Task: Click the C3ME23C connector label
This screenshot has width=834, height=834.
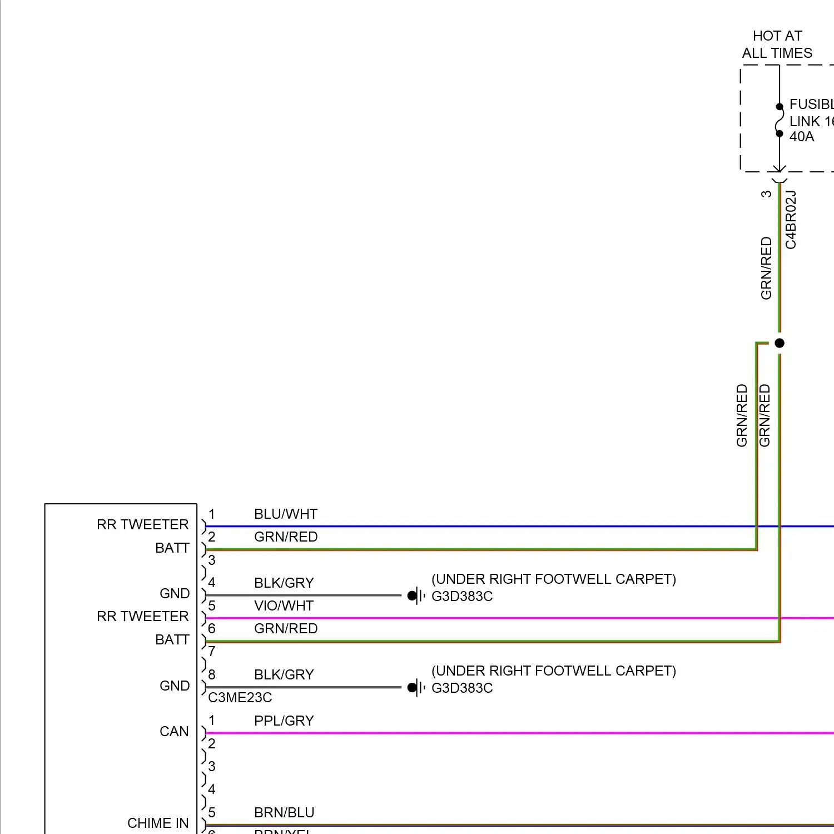Action: [240, 697]
